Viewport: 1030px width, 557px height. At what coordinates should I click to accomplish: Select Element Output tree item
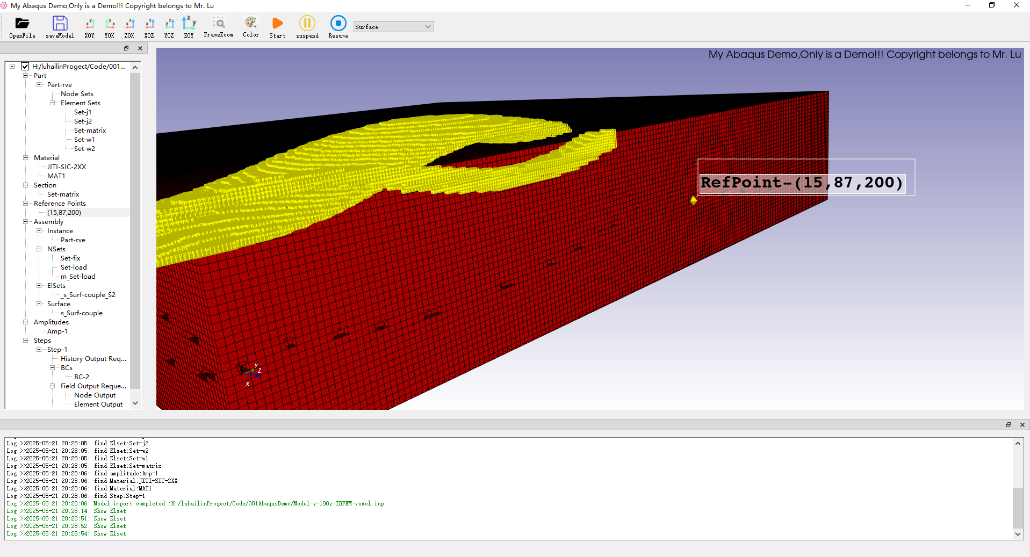click(x=98, y=404)
